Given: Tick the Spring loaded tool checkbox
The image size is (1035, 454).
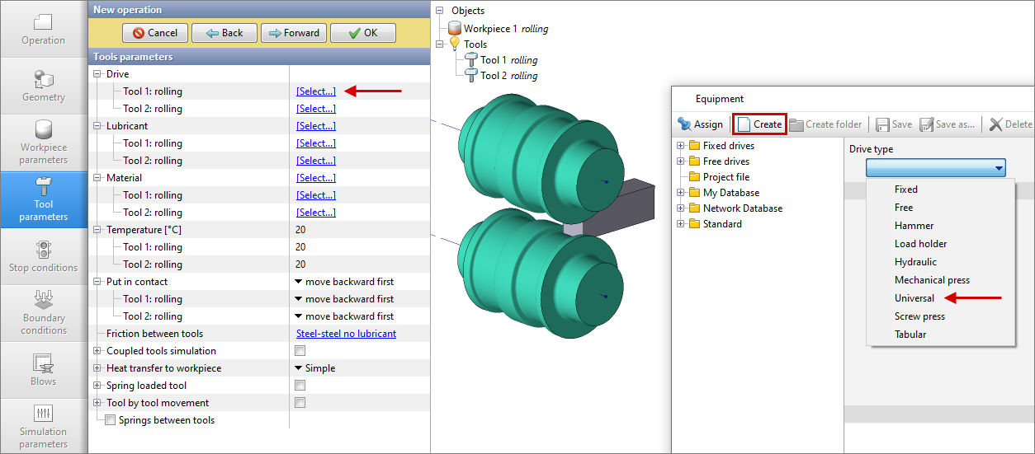Looking at the screenshot, I should [x=300, y=386].
